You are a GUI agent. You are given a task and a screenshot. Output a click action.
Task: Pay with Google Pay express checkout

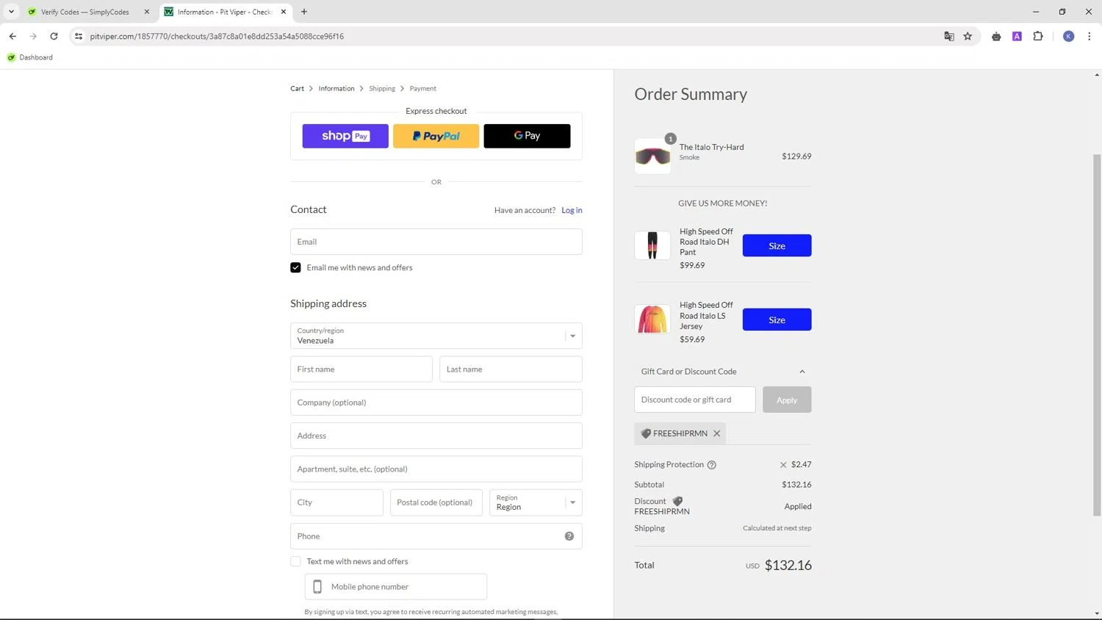(527, 136)
